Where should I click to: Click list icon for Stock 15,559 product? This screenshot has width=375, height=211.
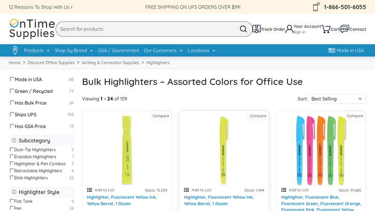pyautogui.click(x=90, y=190)
